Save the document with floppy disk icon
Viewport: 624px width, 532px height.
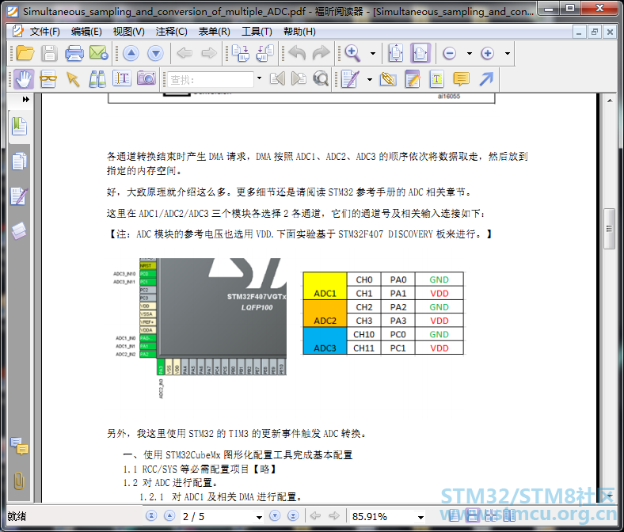point(49,53)
